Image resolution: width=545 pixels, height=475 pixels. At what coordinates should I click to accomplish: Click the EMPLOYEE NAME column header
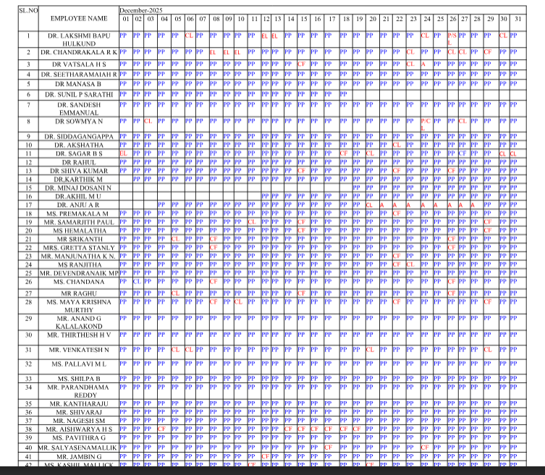pos(79,18)
